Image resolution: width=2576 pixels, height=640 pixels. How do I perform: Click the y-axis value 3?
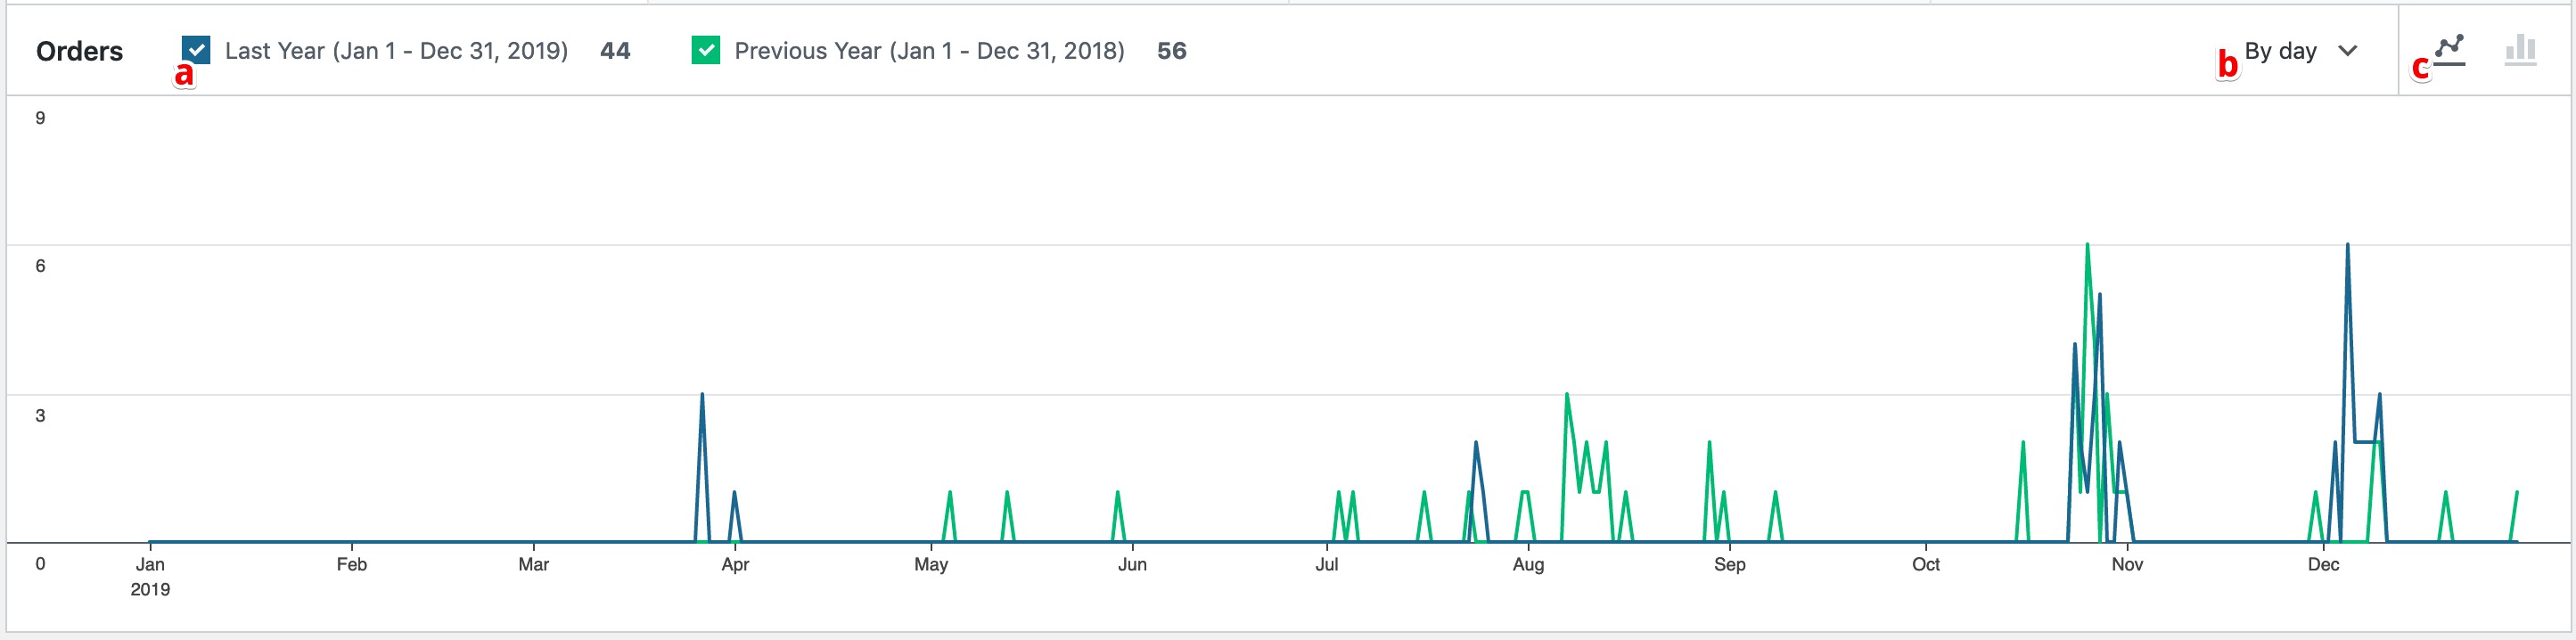click(x=40, y=416)
